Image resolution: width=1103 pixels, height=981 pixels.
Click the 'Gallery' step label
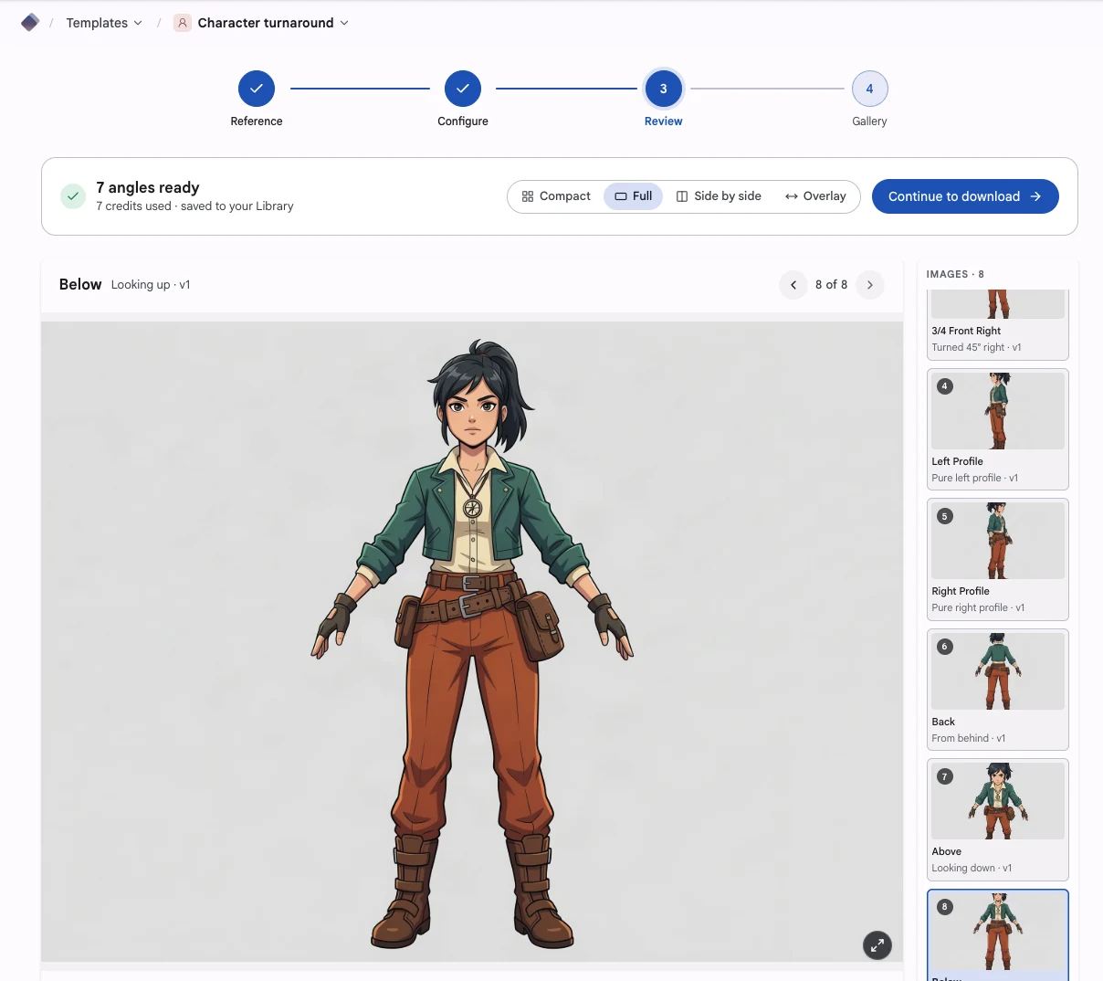[869, 121]
